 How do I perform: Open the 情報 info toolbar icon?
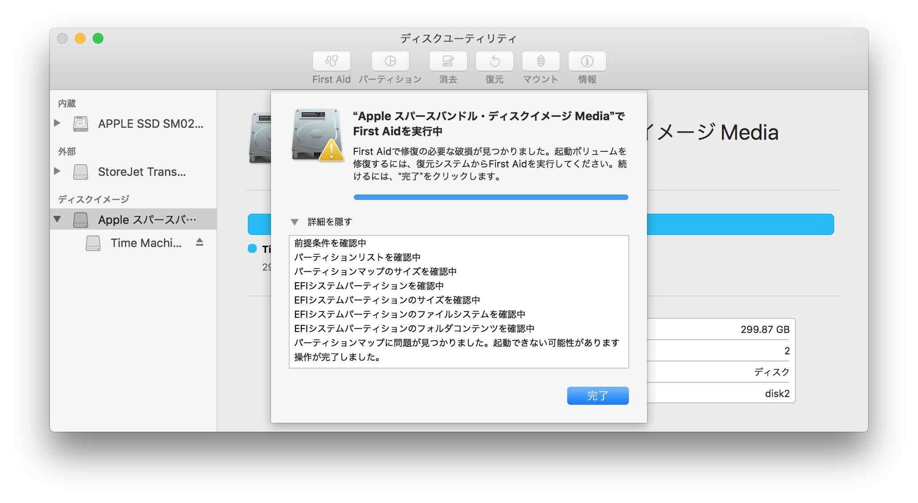pos(587,61)
